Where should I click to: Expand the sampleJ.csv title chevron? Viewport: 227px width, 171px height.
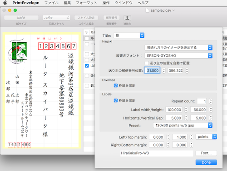(x=173, y=10)
